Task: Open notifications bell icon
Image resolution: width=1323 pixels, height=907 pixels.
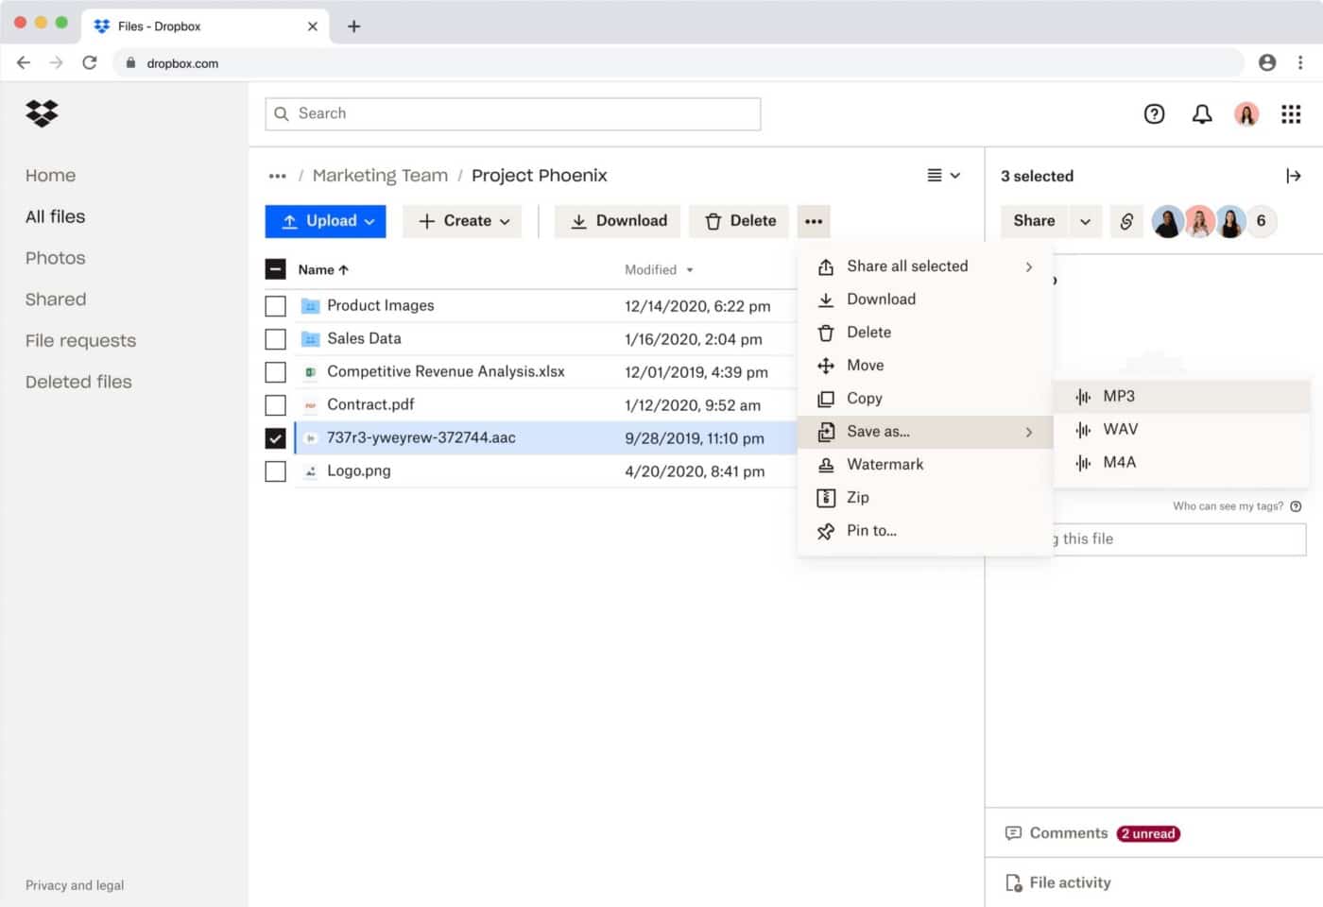Action: pos(1201,114)
